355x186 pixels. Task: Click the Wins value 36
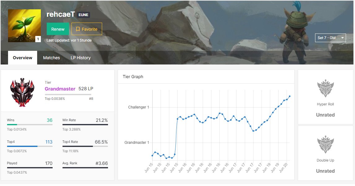click(x=50, y=120)
